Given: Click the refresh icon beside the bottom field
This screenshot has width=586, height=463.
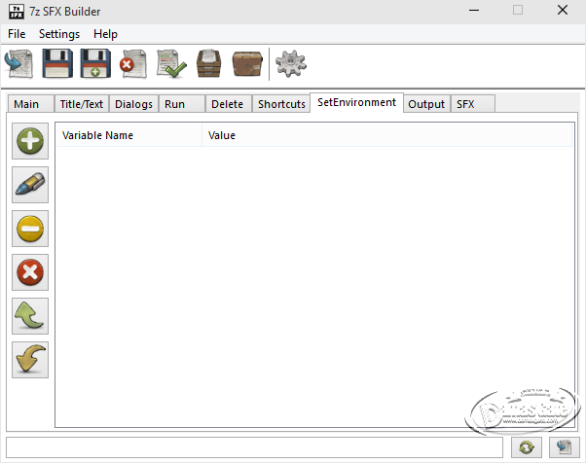Looking at the screenshot, I should (527, 447).
